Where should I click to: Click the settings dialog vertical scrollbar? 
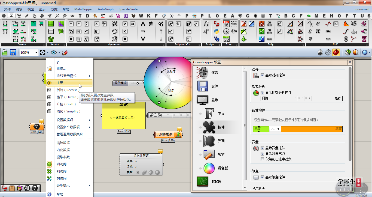(350, 114)
